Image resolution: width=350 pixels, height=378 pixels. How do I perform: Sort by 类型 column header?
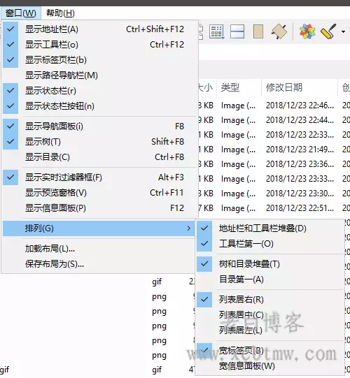tap(239, 87)
